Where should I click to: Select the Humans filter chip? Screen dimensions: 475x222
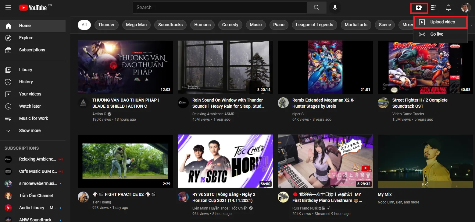(202, 25)
